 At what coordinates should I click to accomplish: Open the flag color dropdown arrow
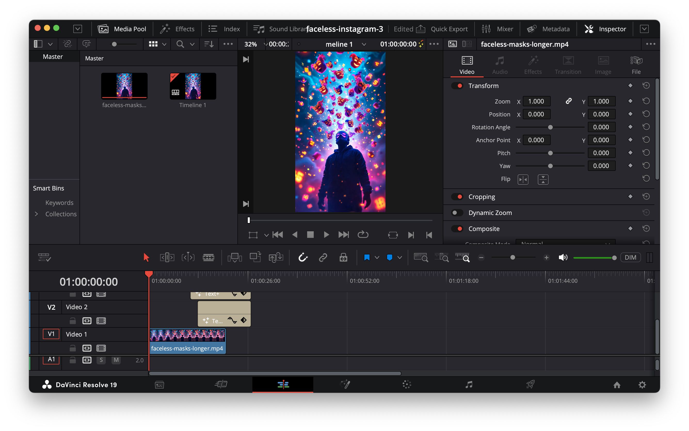377,257
